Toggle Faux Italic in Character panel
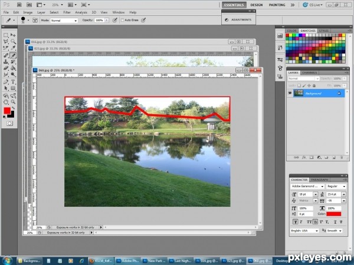The height and width of the screenshot is (265, 354). point(301,222)
